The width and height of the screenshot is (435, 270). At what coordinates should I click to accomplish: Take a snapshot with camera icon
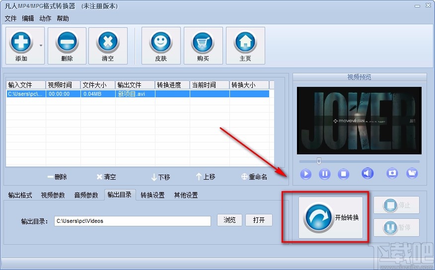point(392,173)
